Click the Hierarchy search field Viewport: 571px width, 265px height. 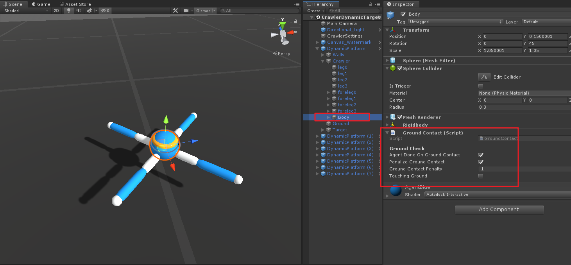pyautogui.click(x=354, y=11)
